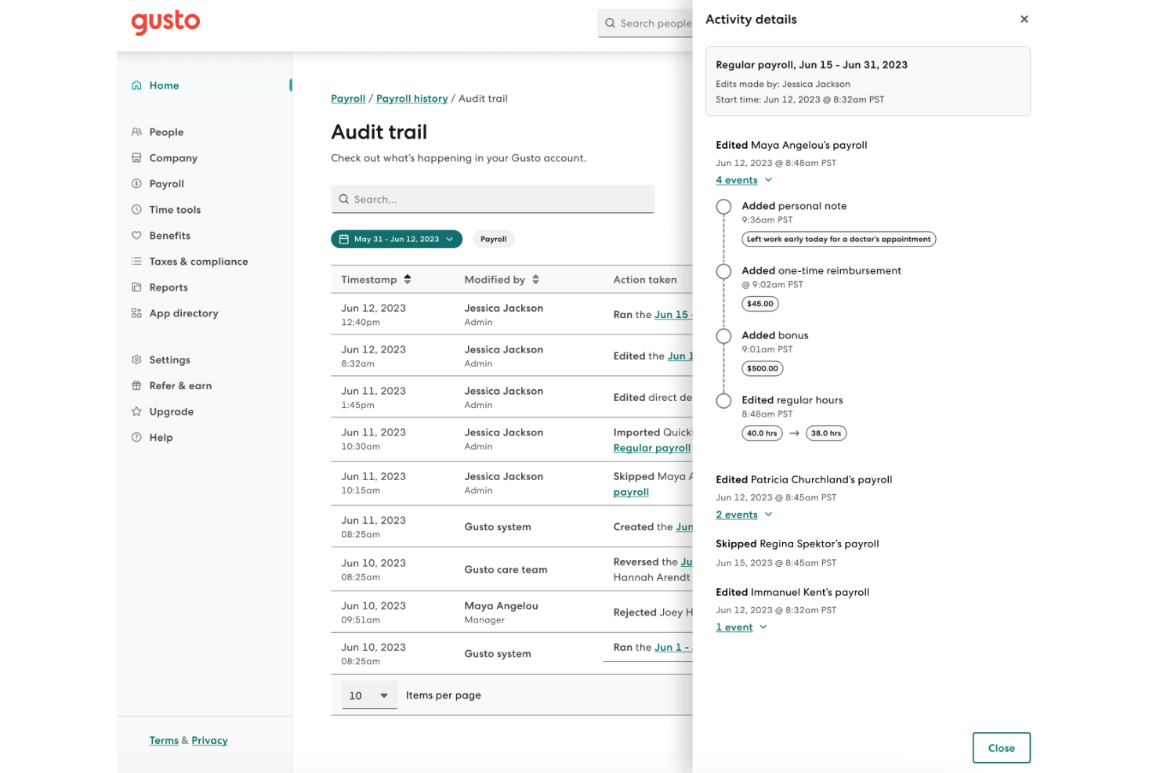Click the Time tools clock icon
The width and height of the screenshot is (1160, 773).
click(x=136, y=210)
